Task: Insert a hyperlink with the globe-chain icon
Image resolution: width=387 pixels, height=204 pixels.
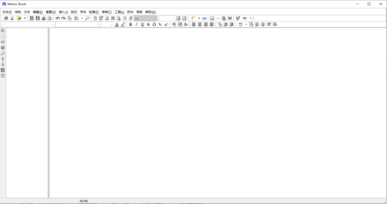Action: click(x=224, y=18)
